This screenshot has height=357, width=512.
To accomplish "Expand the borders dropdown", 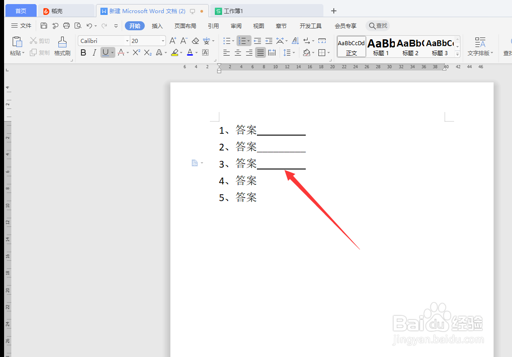I will 328,52.
